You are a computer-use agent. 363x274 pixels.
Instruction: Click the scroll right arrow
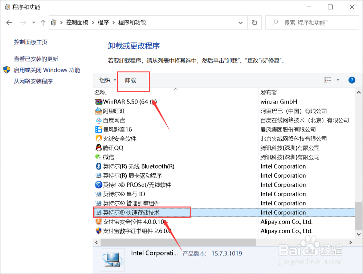pyautogui.click(x=350, y=242)
